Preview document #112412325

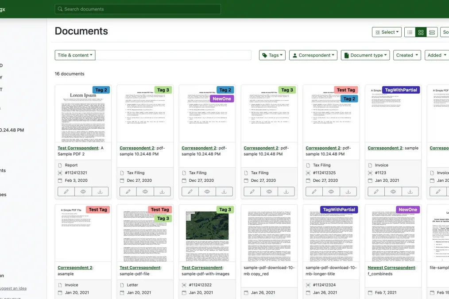click(x=331, y=192)
